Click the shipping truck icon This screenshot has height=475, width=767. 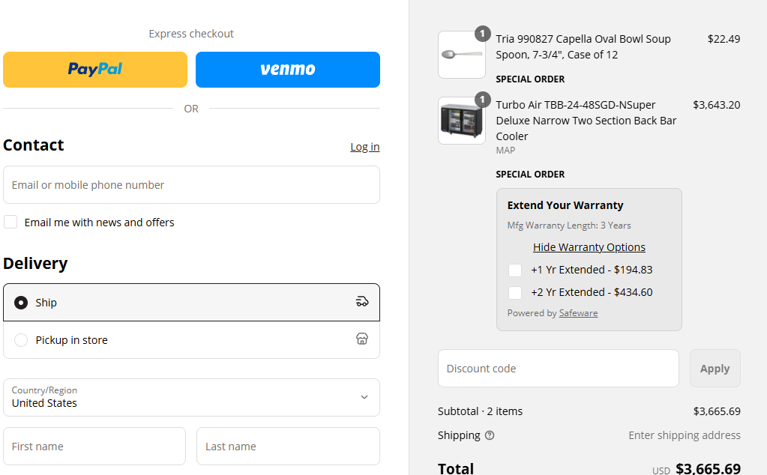click(x=362, y=301)
